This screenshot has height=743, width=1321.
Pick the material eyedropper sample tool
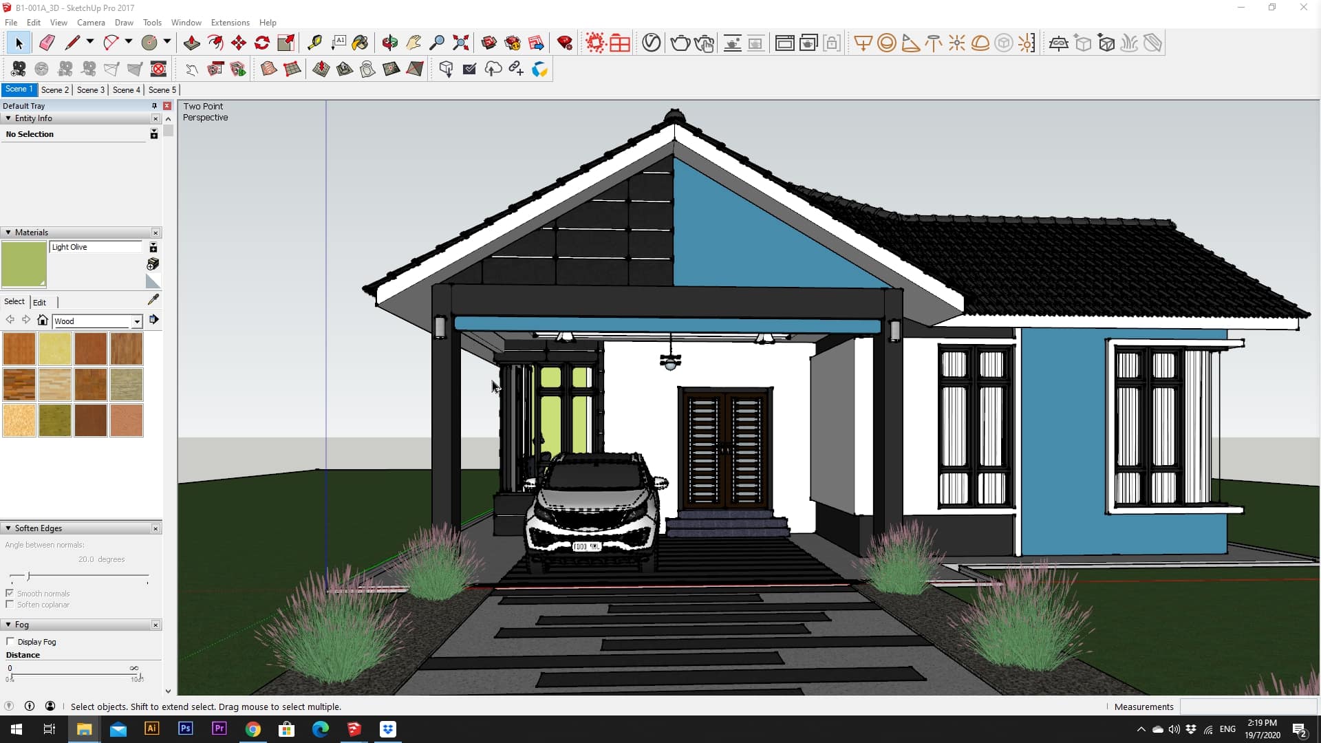[x=153, y=299]
